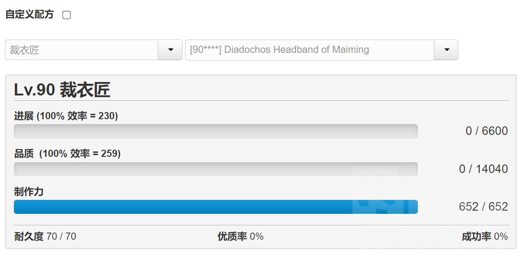Click the Diadochos Headband of Maiming recipe field

pos(309,50)
